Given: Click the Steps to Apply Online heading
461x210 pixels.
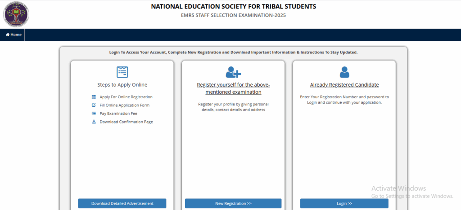Looking at the screenshot, I should click(122, 85).
